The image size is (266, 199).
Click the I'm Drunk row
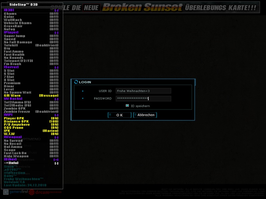click(x=31, y=64)
